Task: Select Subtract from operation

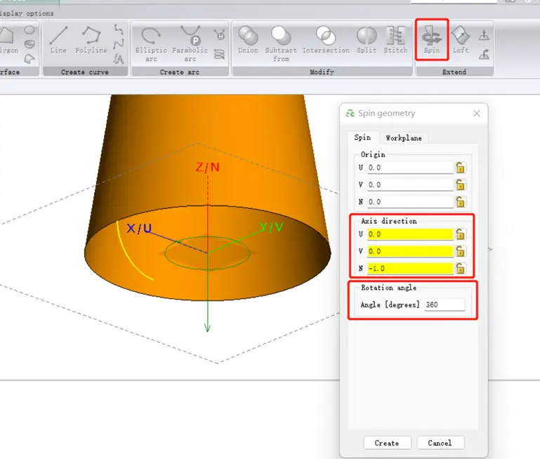Action: (x=281, y=44)
